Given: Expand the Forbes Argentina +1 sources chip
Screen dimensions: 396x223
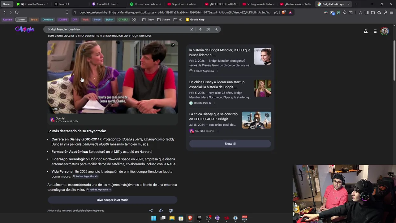Looking at the screenshot, I should point(99,190).
